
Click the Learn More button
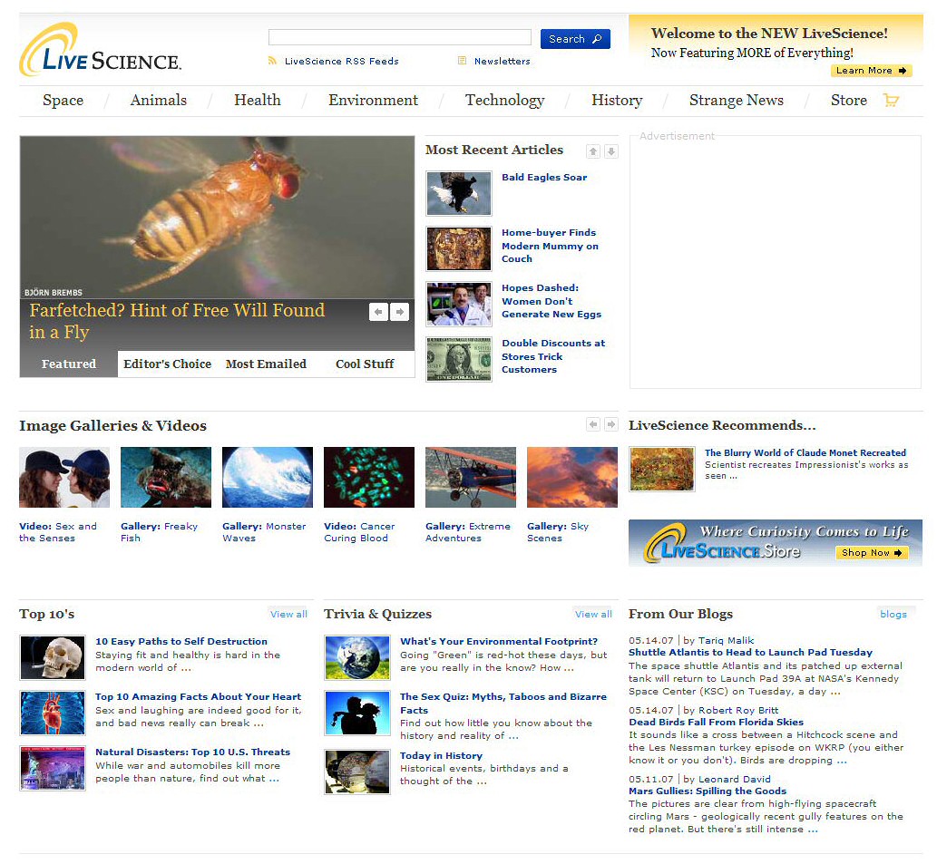pyautogui.click(x=871, y=71)
